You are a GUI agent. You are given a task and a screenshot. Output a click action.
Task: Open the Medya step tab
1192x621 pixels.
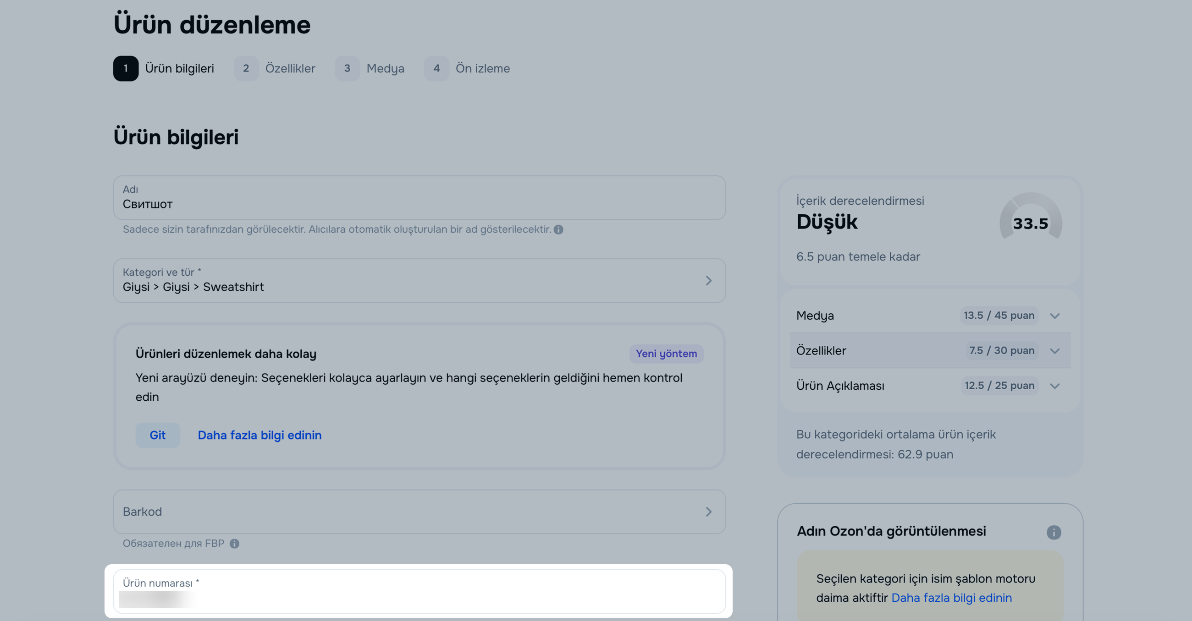385,68
